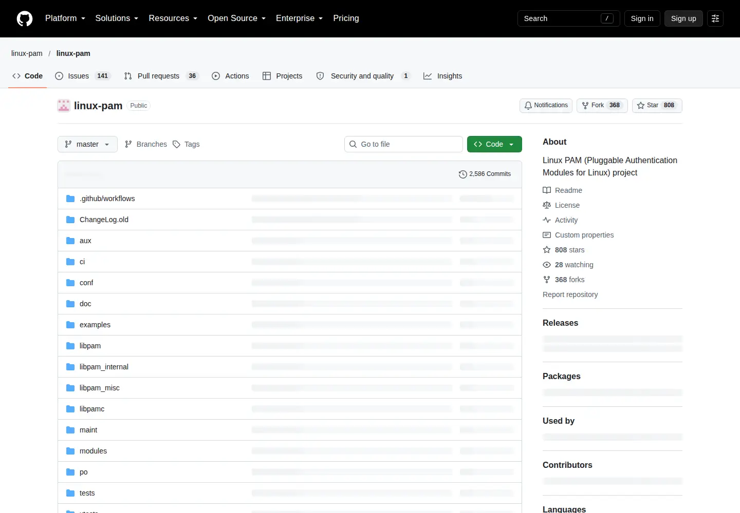View the 808 stars list
This screenshot has height=513, width=740.
coord(564,250)
